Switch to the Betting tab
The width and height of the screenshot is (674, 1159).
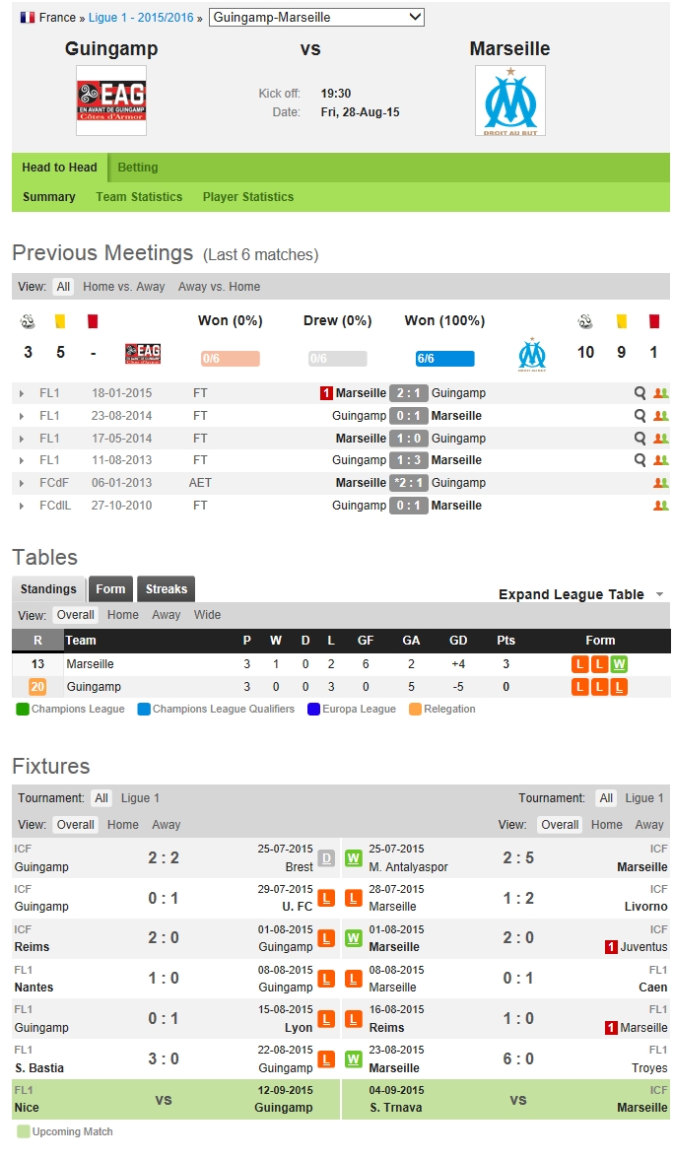(138, 168)
